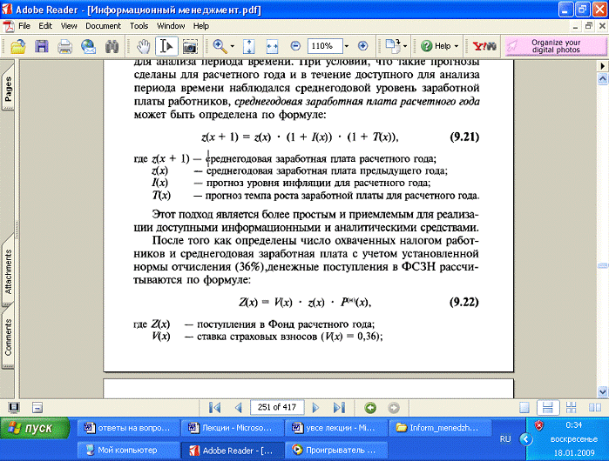Open the Help menu
Image resolution: width=609 pixels, height=461 pixels.
coord(200,26)
